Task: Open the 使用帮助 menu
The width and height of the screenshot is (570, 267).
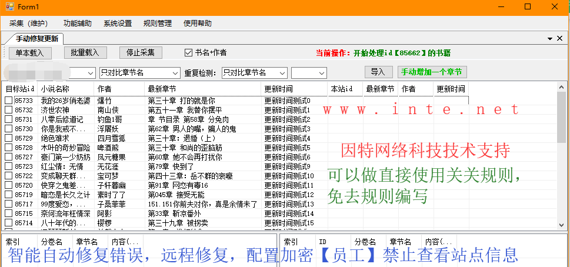Action: [x=198, y=24]
